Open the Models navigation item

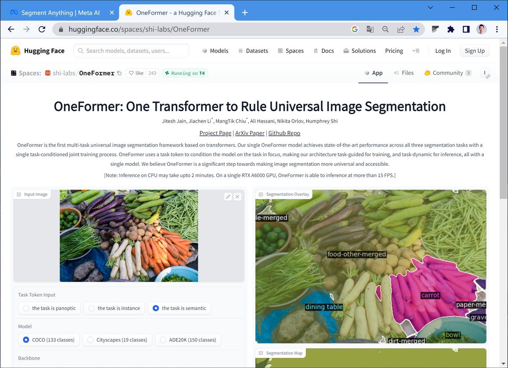pyautogui.click(x=215, y=51)
